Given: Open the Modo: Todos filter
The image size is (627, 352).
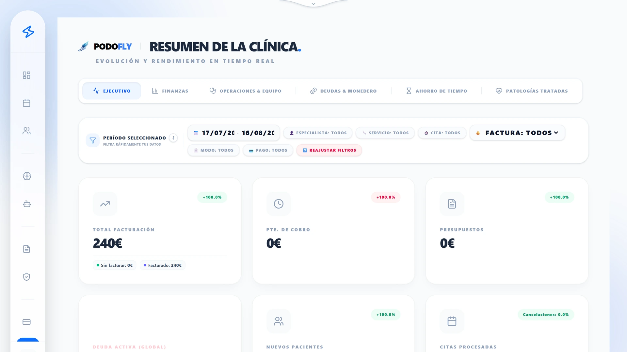Looking at the screenshot, I should (214, 150).
